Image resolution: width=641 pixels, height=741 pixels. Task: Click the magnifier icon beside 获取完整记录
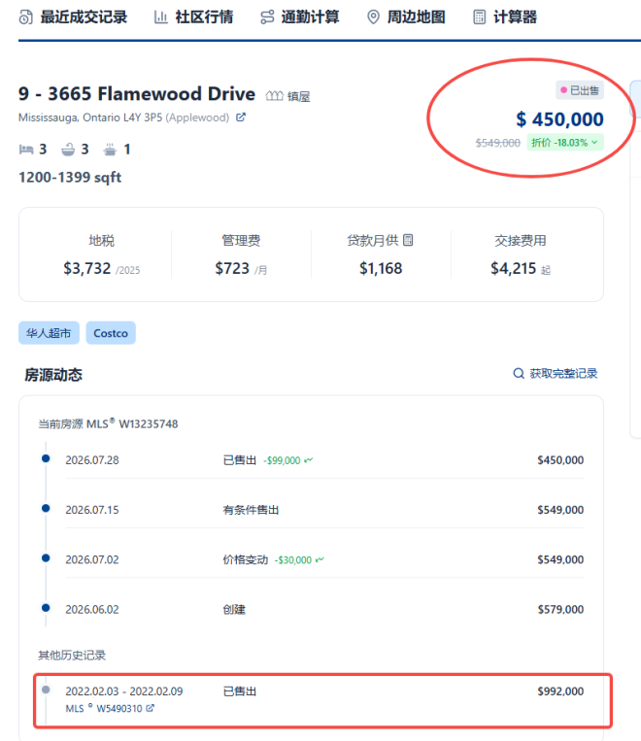pos(519,373)
